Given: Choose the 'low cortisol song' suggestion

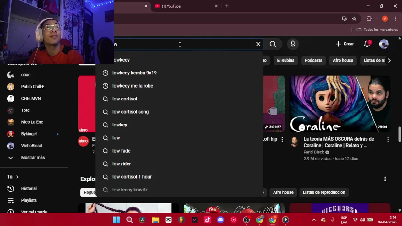Looking at the screenshot, I should pyautogui.click(x=179, y=112).
